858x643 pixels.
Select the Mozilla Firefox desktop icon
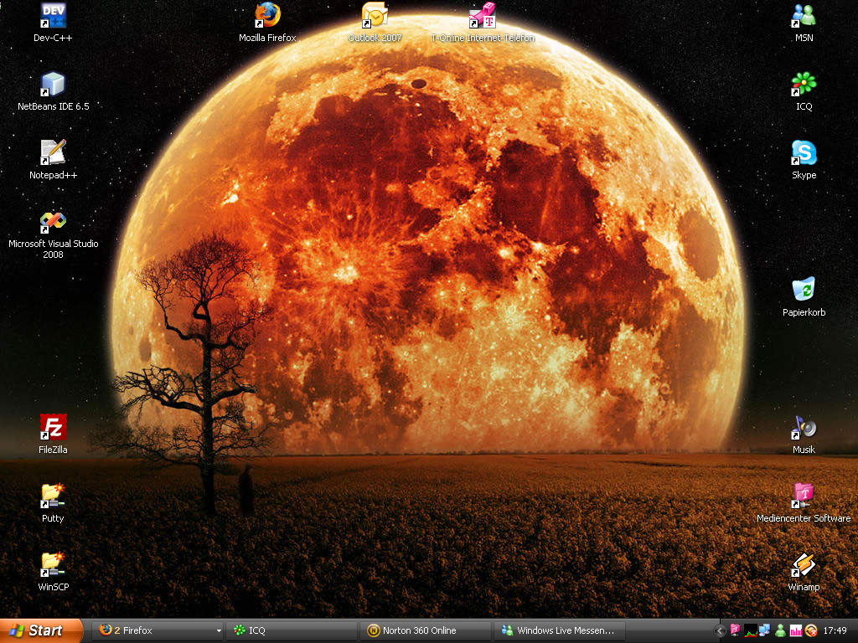click(267, 16)
